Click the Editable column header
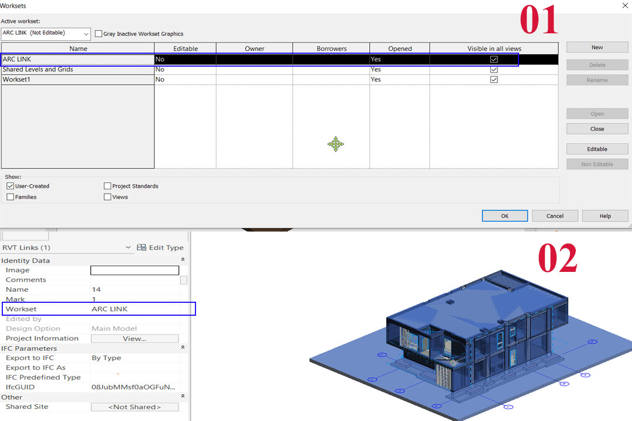Viewport: 632px width, 421px height. (186, 49)
